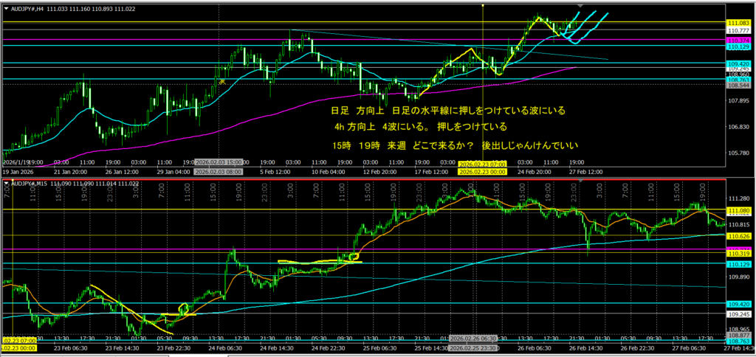The width and height of the screenshot is (756, 357).
Task: Select the yellow 2026.02.23 07:00 date marker on H4
Action: [x=482, y=164]
